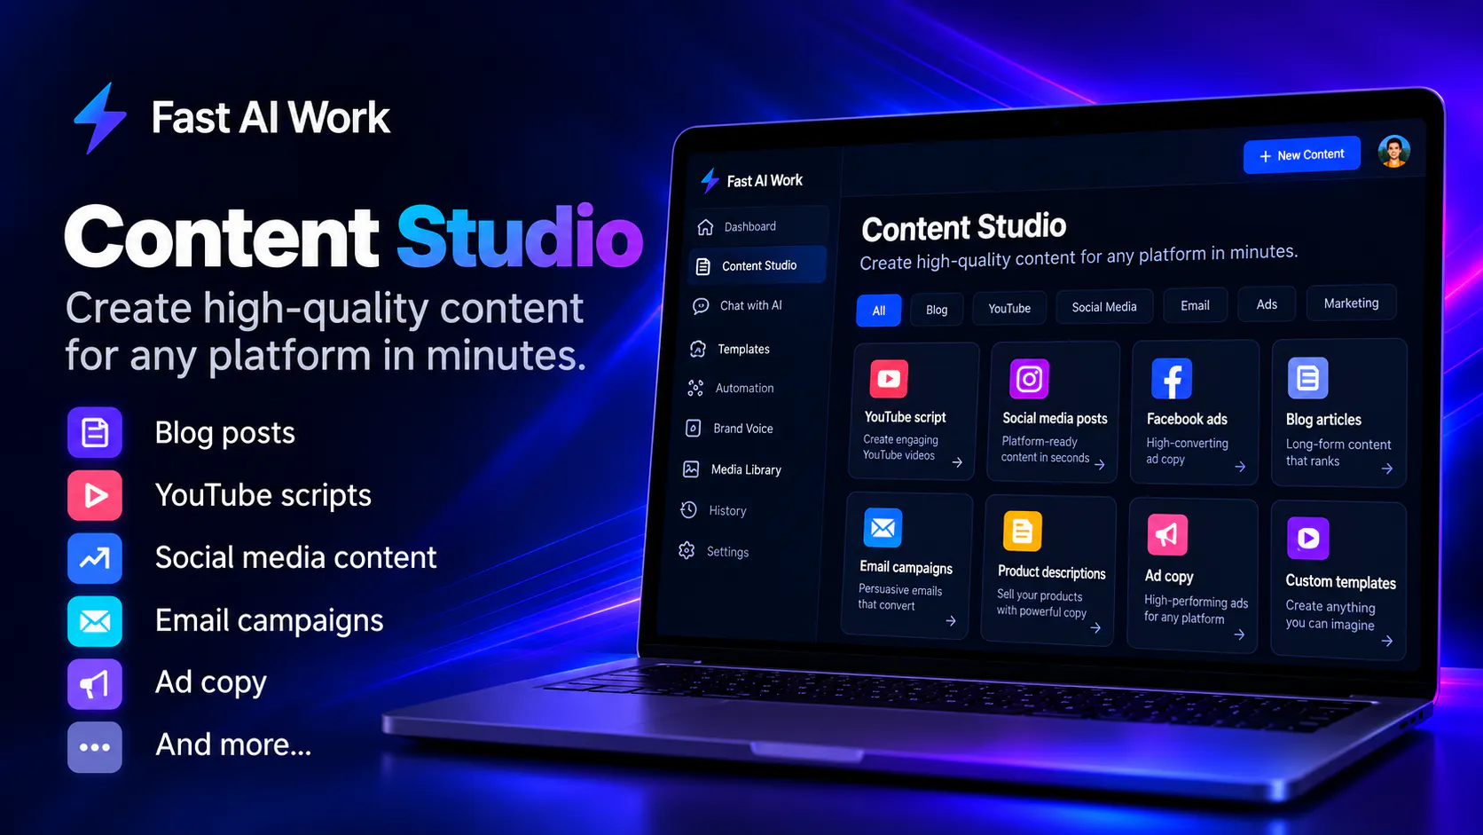Click the Blog posts feature icon

coord(95,433)
